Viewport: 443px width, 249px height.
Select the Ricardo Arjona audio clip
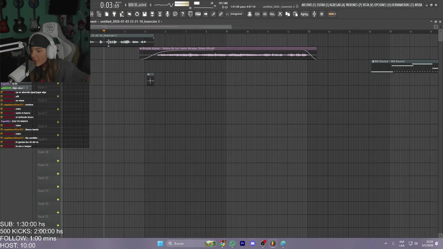point(228,53)
